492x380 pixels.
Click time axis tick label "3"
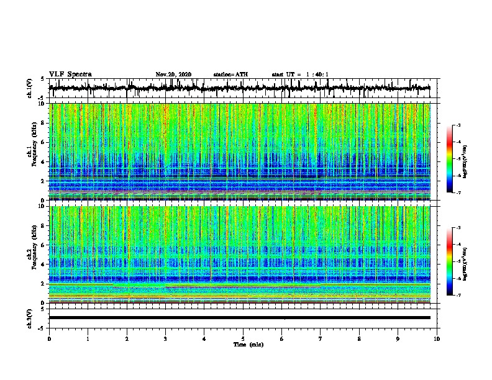point(165,338)
